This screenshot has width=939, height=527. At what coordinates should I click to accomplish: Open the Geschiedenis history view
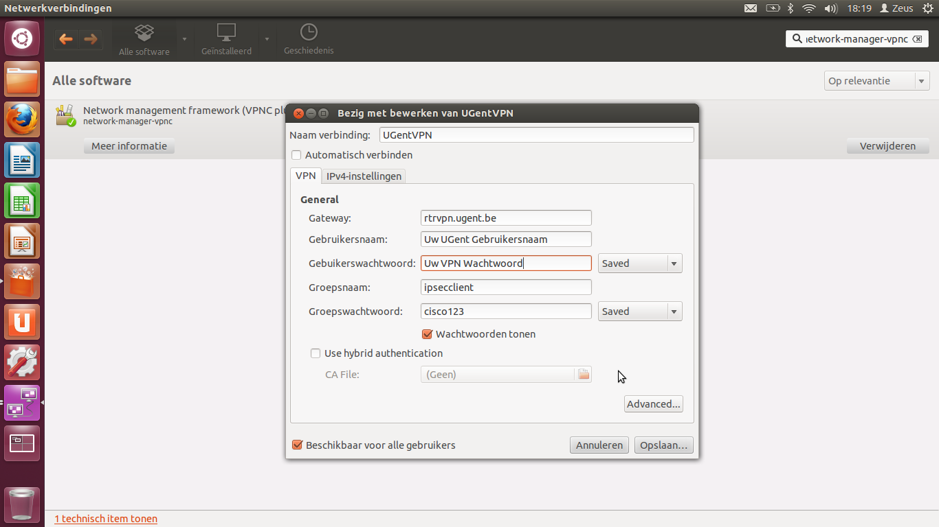pyautogui.click(x=309, y=39)
